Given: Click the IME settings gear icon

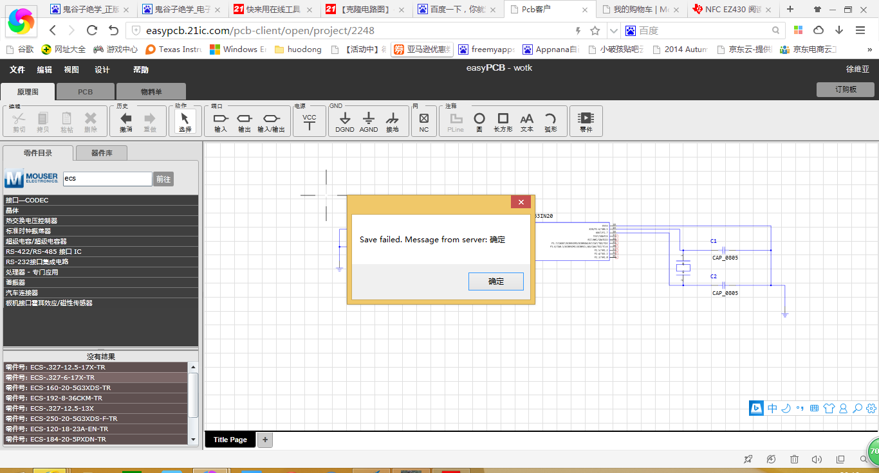Looking at the screenshot, I should point(871,408).
